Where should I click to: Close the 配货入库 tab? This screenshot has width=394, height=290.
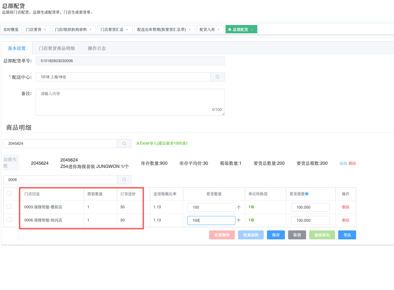pos(218,29)
